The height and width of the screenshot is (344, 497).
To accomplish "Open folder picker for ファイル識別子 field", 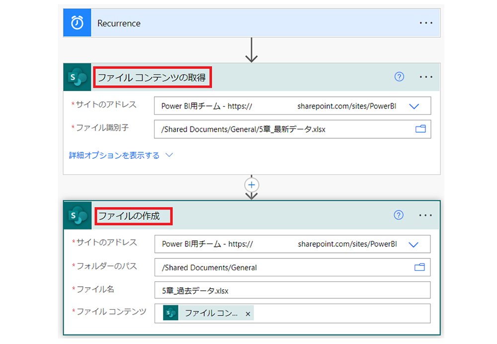I will point(420,129).
